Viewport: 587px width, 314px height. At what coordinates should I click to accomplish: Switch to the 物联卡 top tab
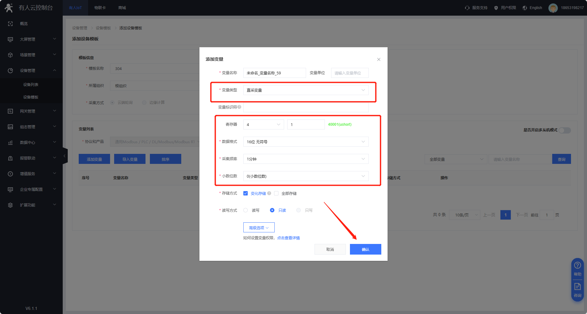pos(100,8)
